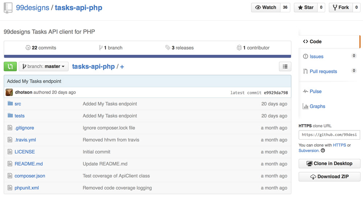Select the HTTPS clone URL field

[x=329, y=135]
